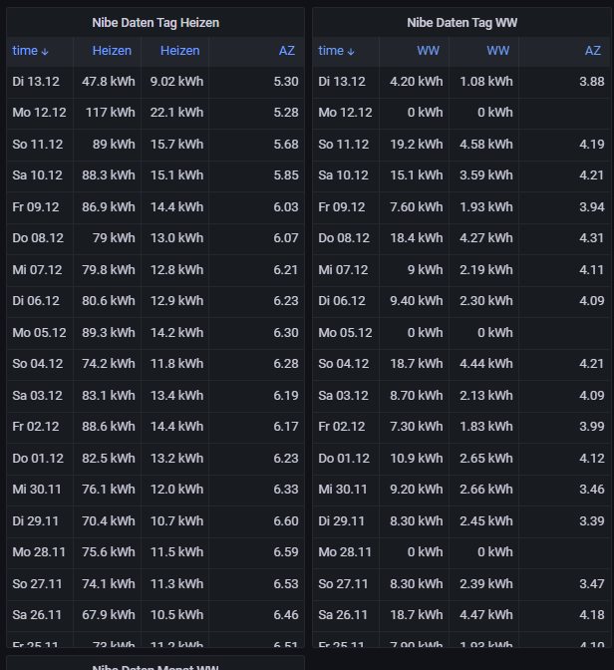Select the '74.2 kWh' cell

tap(109, 364)
